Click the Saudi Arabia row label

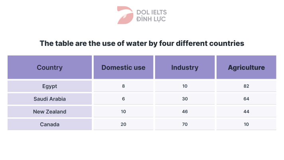coord(49,99)
